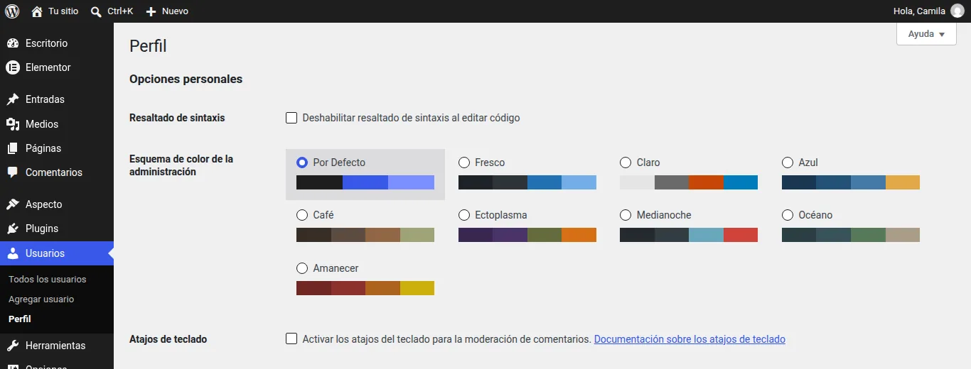Screen dimensions: 971x369
Task: Click the Escritorio dashboard icon
Action: (x=13, y=43)
